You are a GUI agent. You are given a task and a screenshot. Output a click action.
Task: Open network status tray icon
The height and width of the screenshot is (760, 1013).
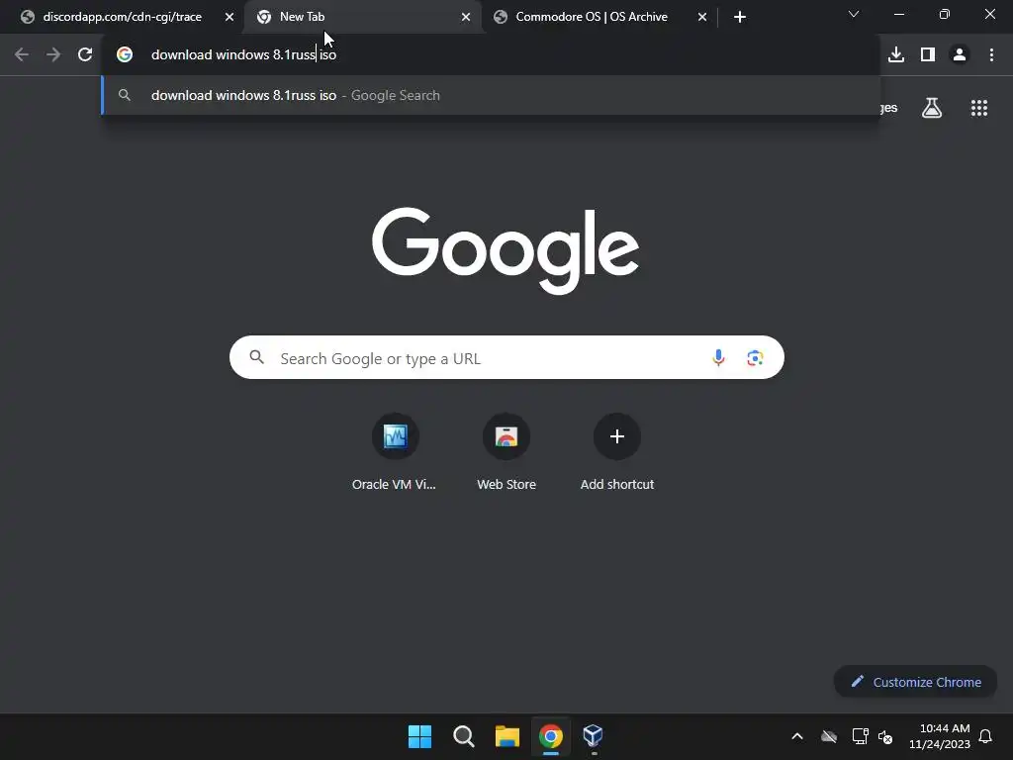click(860, 736)
